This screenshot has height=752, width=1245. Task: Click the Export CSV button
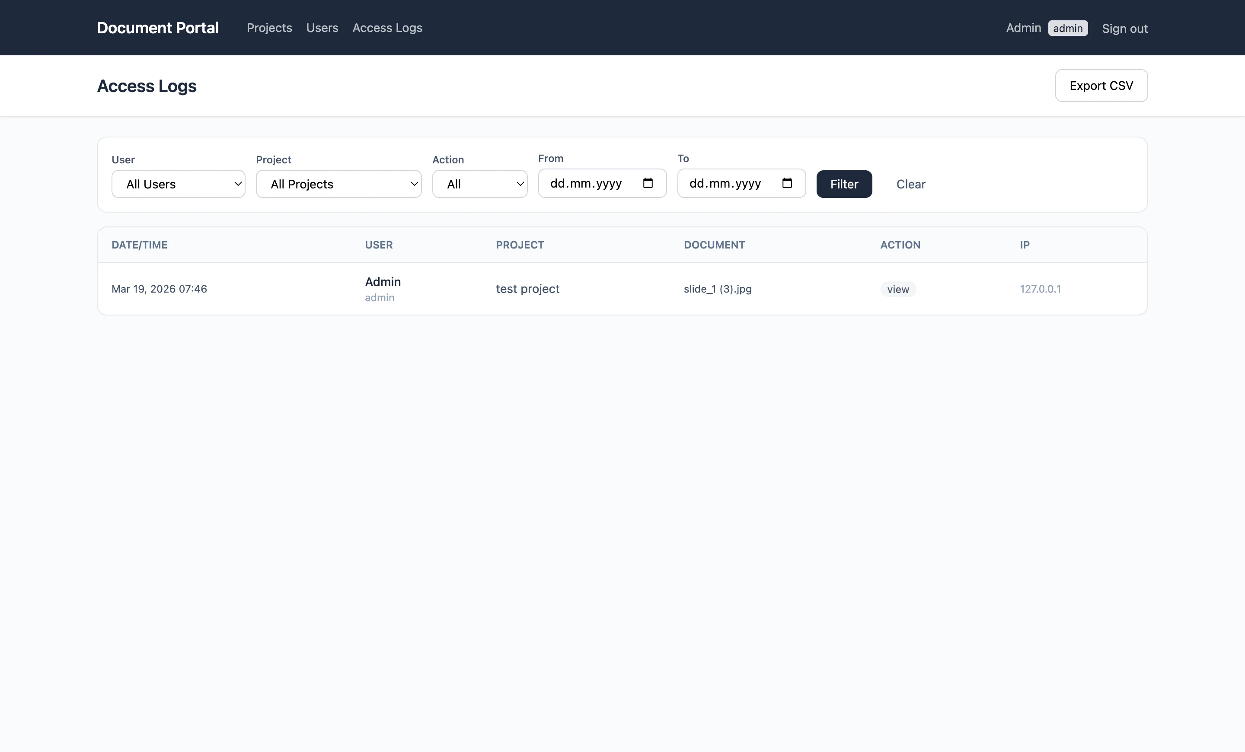(x=1101, y=85)
